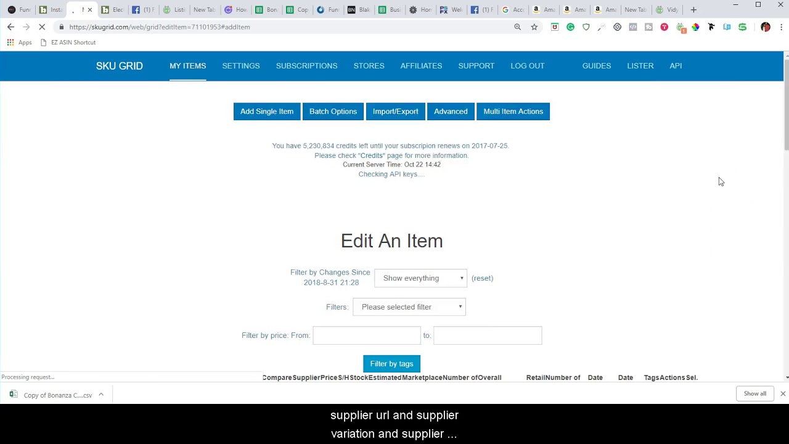Open the API link

coord(676,66)
